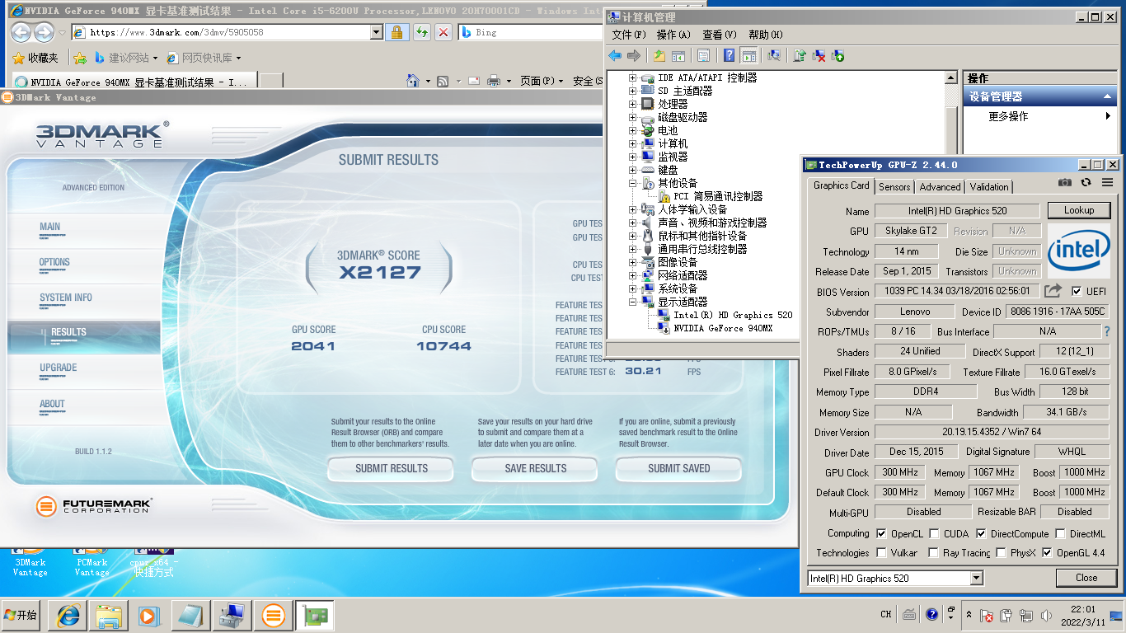Click the IE print icon
Screen dimensions: 1126x633
[494, 81]
